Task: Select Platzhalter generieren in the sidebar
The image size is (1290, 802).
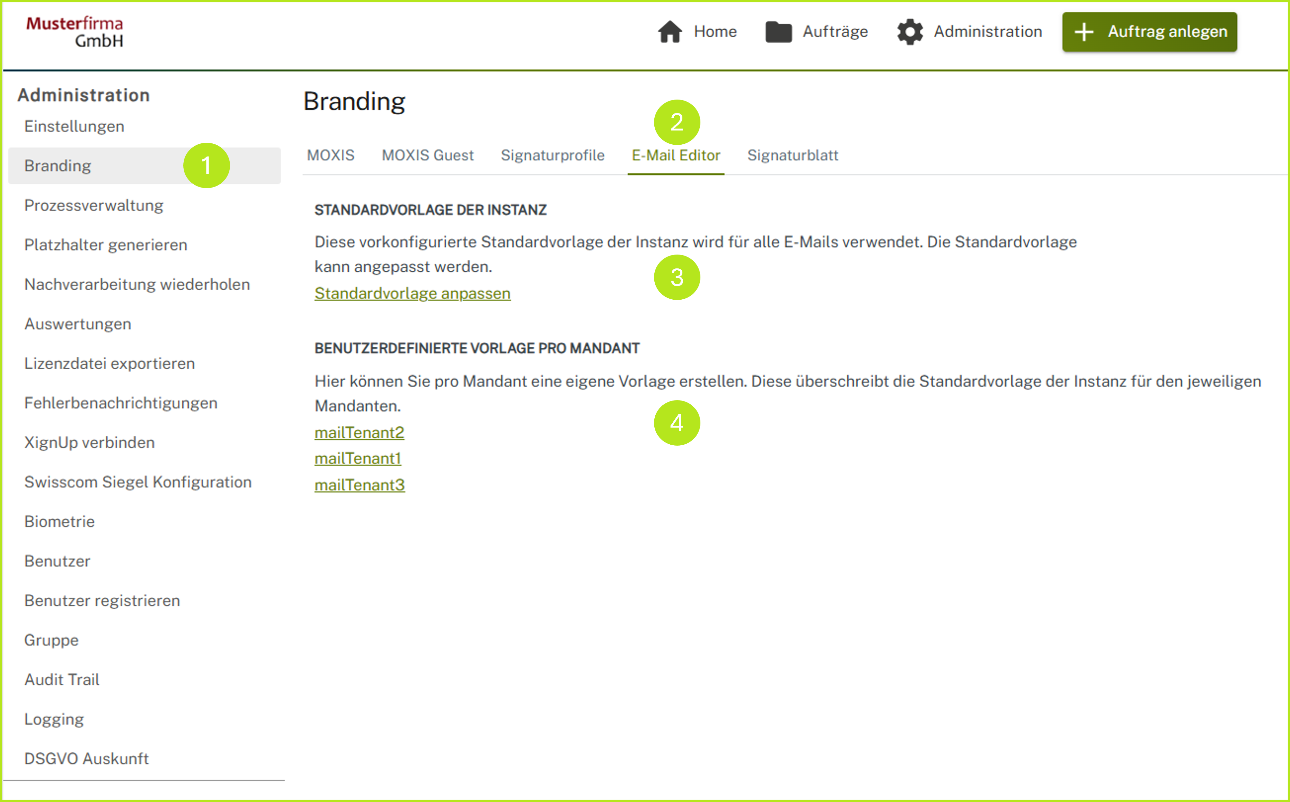Action: (105, 245)
